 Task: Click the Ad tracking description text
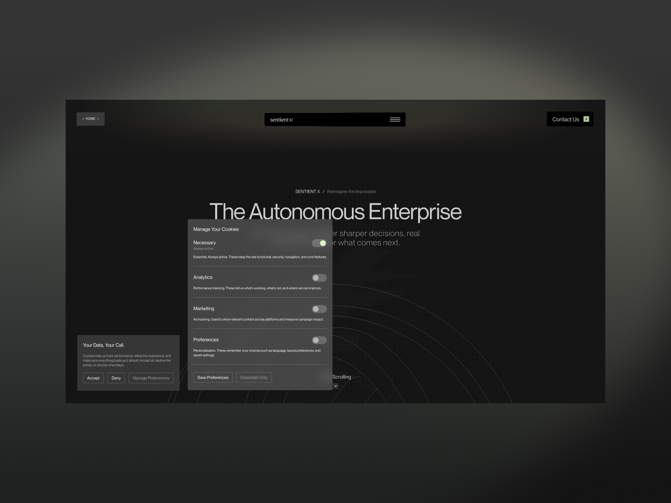(258, 319)
